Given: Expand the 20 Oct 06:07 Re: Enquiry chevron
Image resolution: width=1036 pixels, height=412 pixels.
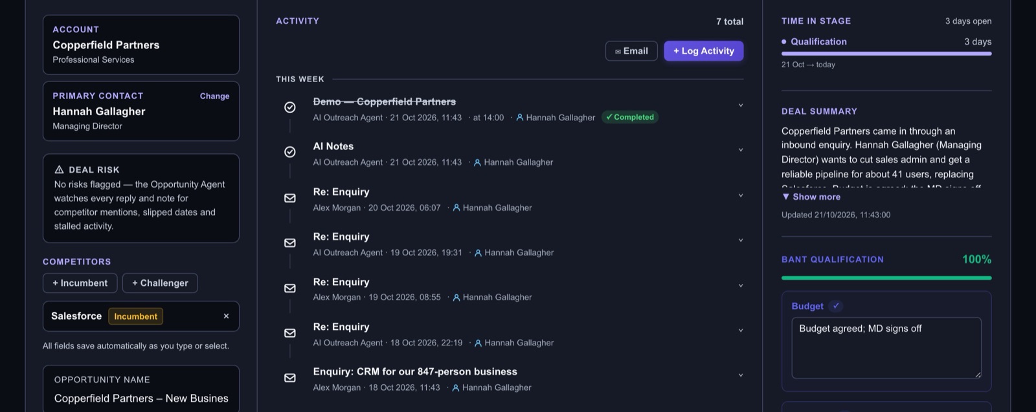Looking at the screenshot, I should pos(741,195).
